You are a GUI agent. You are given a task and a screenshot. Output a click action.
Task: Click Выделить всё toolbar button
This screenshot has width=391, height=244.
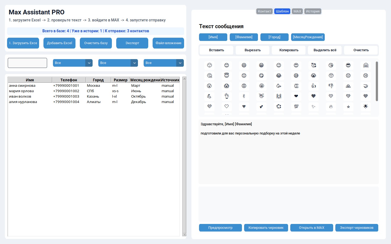click(325, 50)
